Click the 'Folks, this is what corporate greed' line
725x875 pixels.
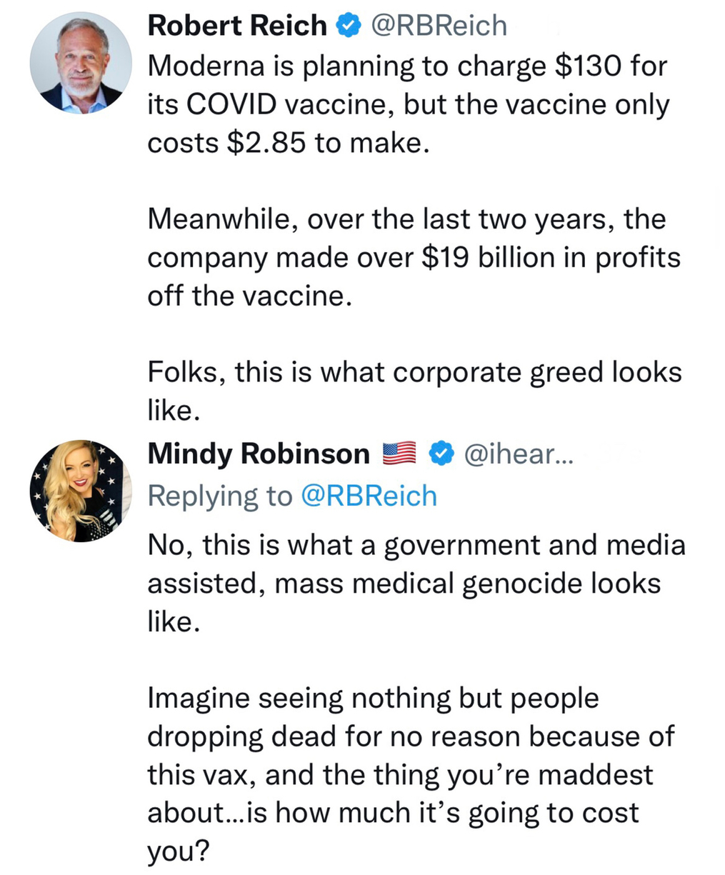414,372
